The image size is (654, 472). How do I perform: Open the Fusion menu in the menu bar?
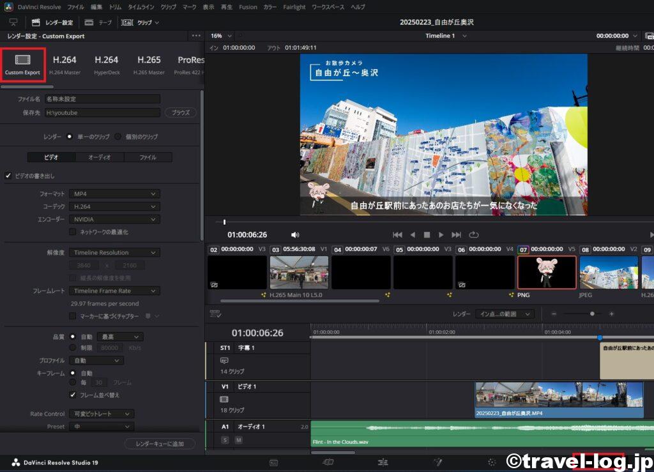click(x=248, y=7)
